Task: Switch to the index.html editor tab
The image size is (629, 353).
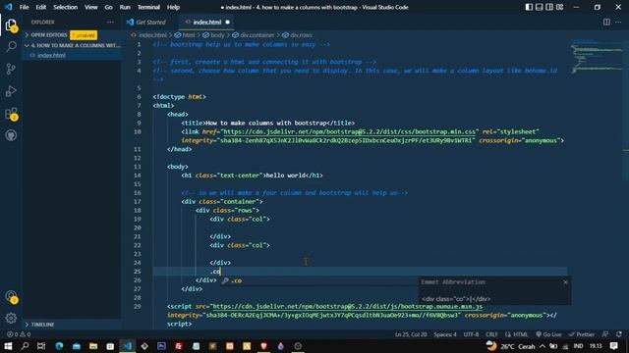Action: [207, 22]
